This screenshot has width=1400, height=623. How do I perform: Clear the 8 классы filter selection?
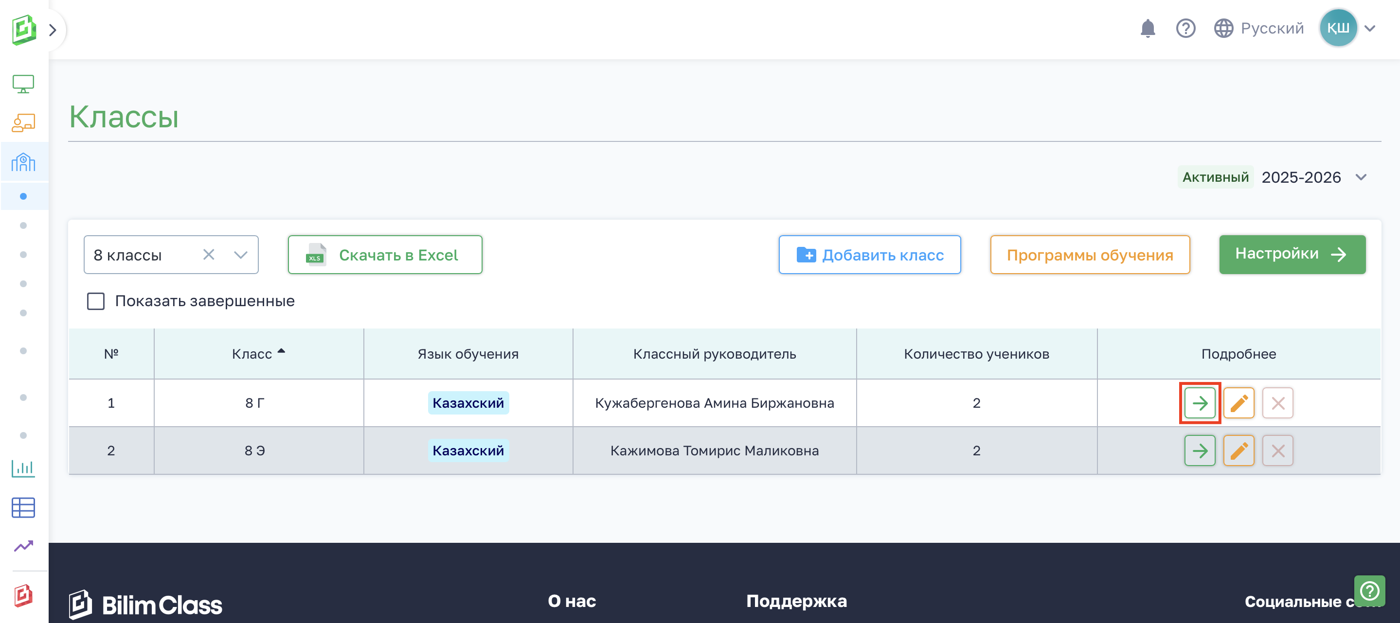(209, 255)
